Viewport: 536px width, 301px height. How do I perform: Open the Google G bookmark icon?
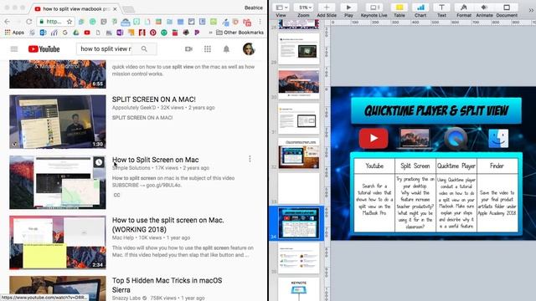pos(65,33)
